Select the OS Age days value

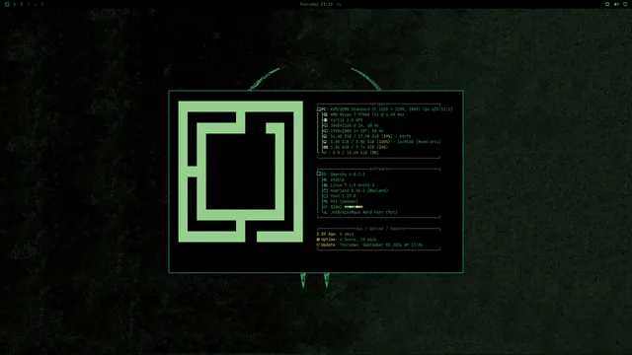[347, 234]
